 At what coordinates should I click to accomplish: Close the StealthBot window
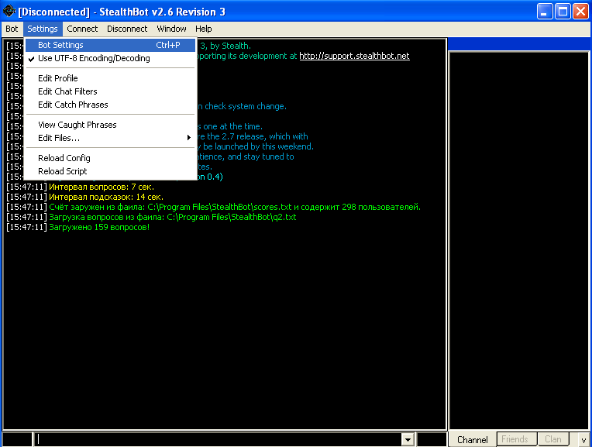580,12
